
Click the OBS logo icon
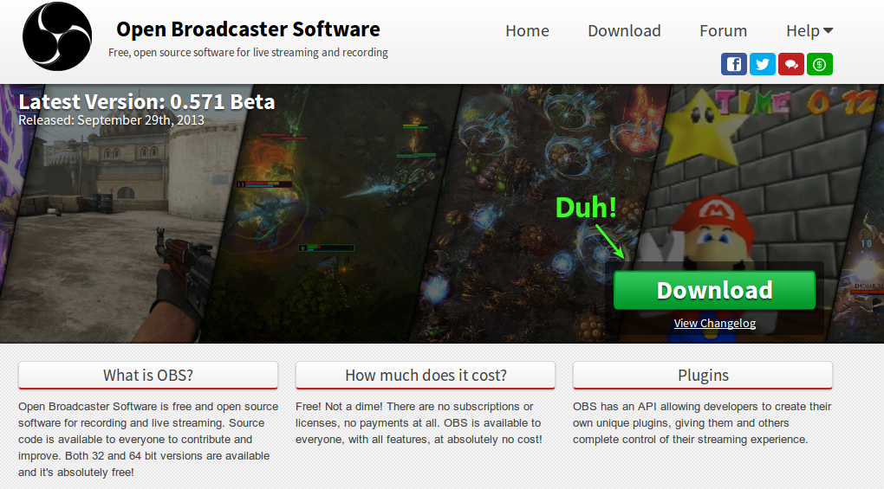point(57,36)
